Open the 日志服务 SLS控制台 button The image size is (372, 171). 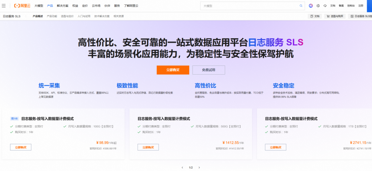point(360,16)
